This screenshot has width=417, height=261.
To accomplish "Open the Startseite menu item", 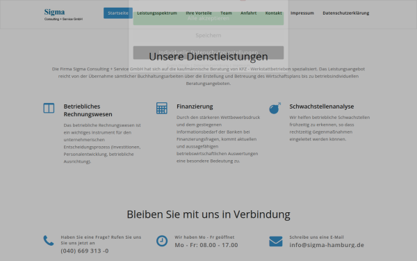I will click(x=118, y=13).
